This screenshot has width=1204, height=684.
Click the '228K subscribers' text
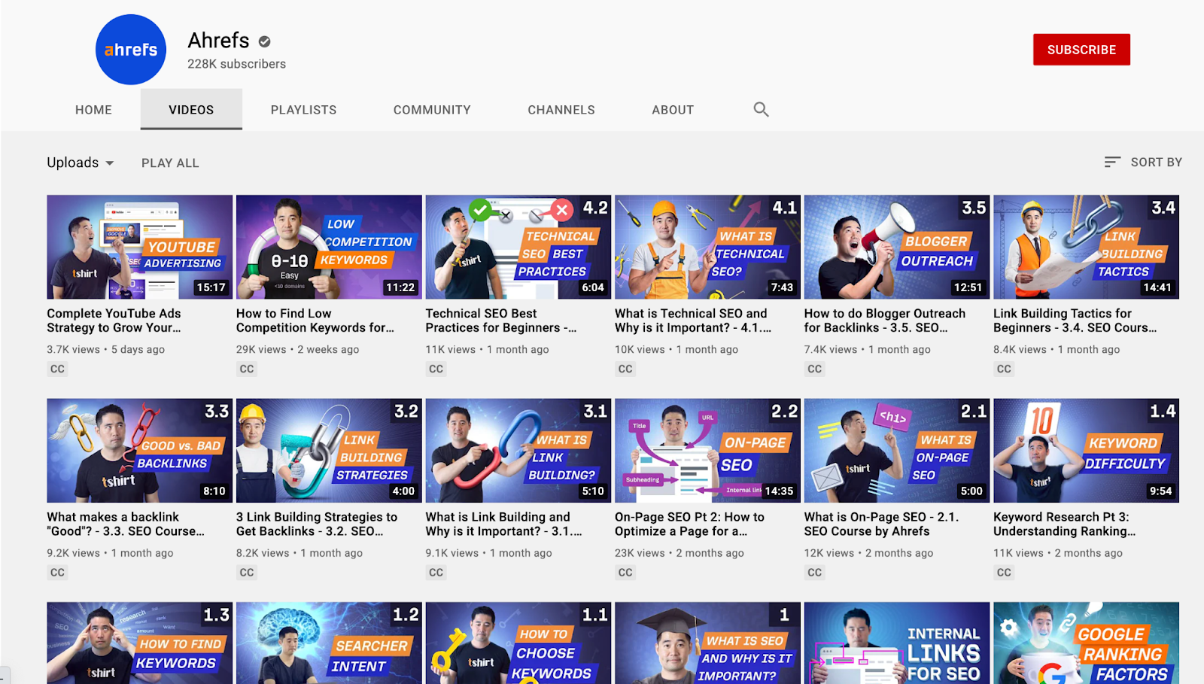(236, 64)
